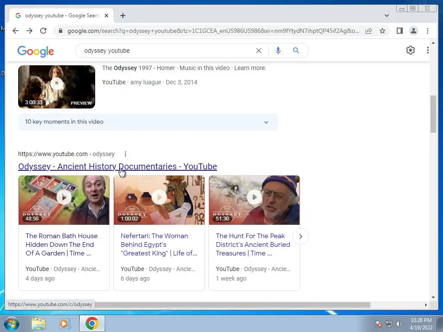The width and height of the screenshot is (443, 332).
Task: Close the odyssey youtube Google Search tab
Action: coord(106,16)
